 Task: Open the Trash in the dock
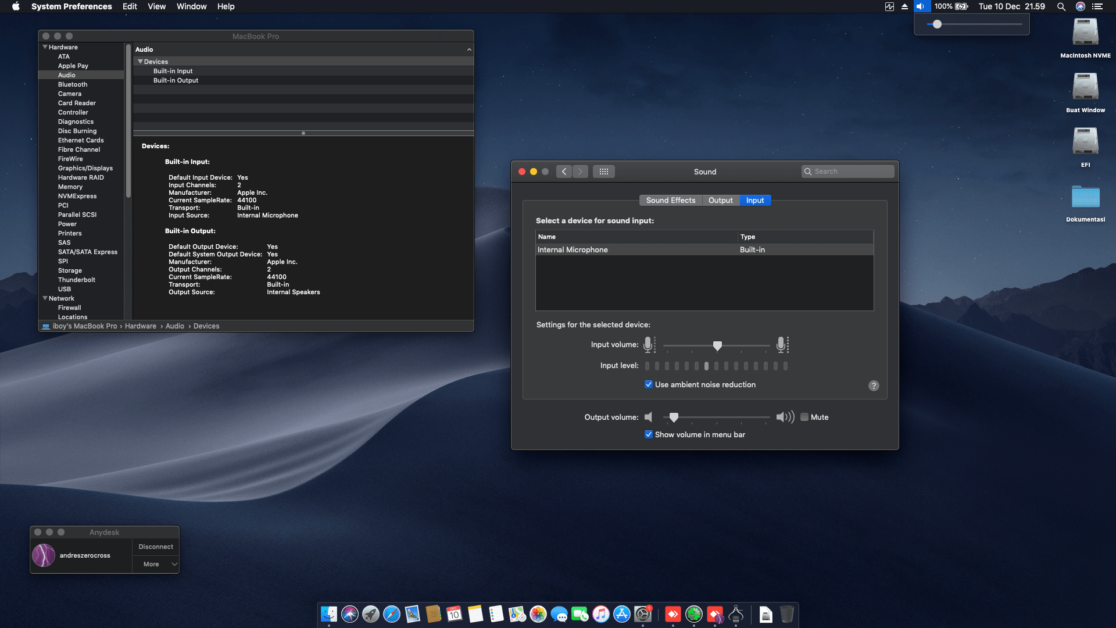(787, 614)
